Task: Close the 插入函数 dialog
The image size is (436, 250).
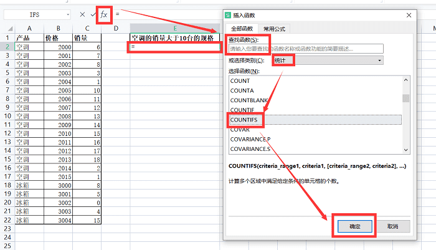Action: coord(409,16)
